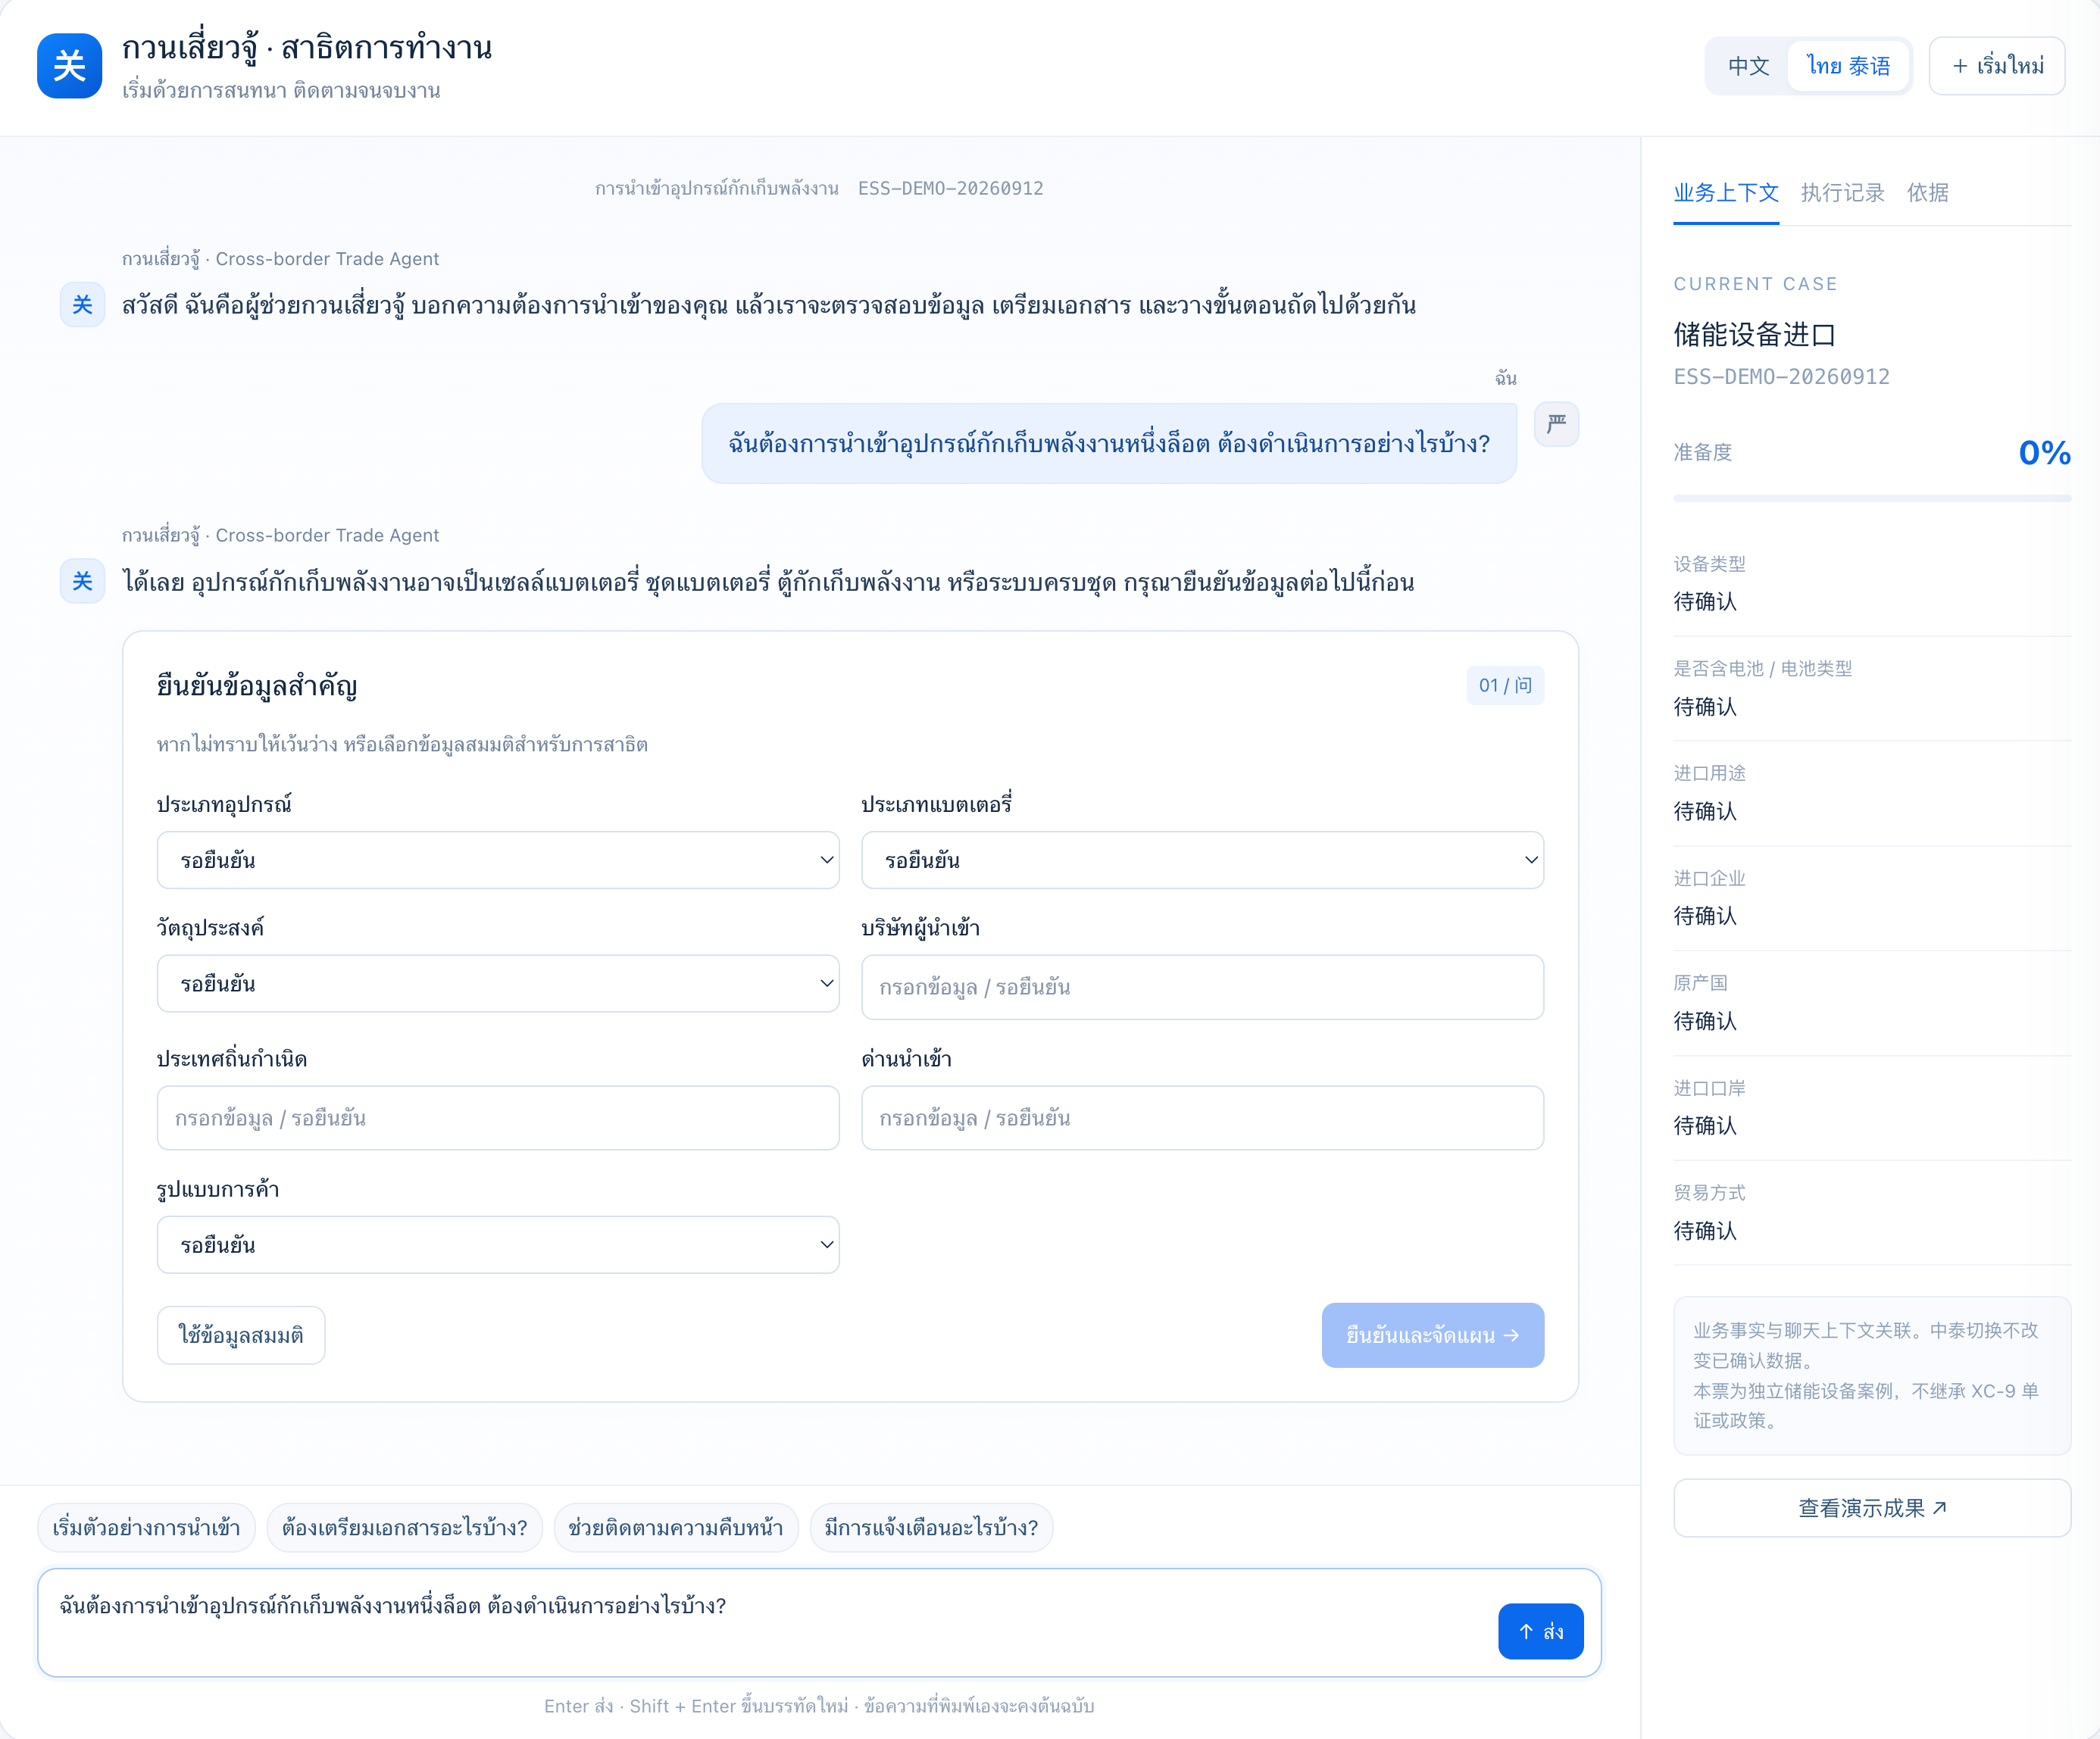Screen dimensions: 2100x1739
Task: Click 待确认 value under 进口用途
Action: coord(1705,811)
